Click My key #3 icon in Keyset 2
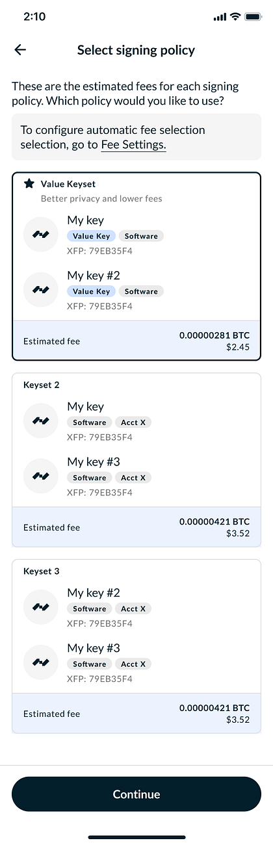Image resolution: width=273 pixels, height=845 pixels. (41, 476)
